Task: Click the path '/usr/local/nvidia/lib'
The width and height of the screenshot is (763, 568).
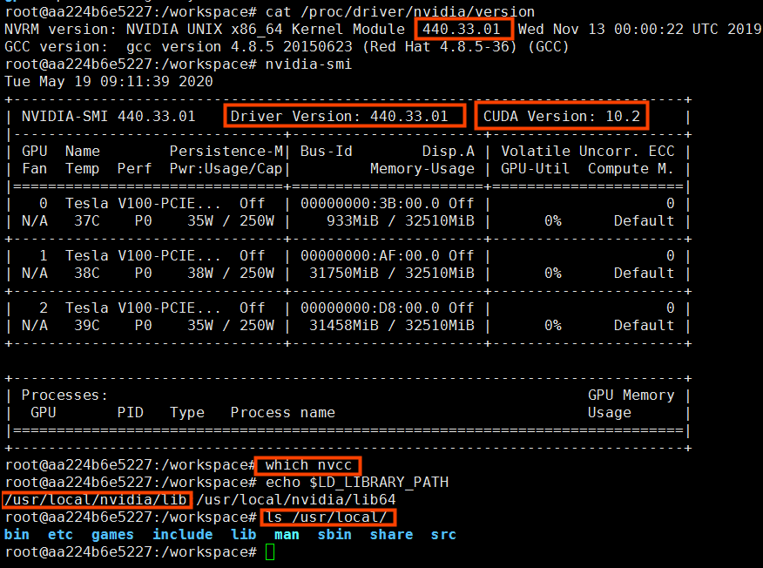Action: tap(96, 500)
